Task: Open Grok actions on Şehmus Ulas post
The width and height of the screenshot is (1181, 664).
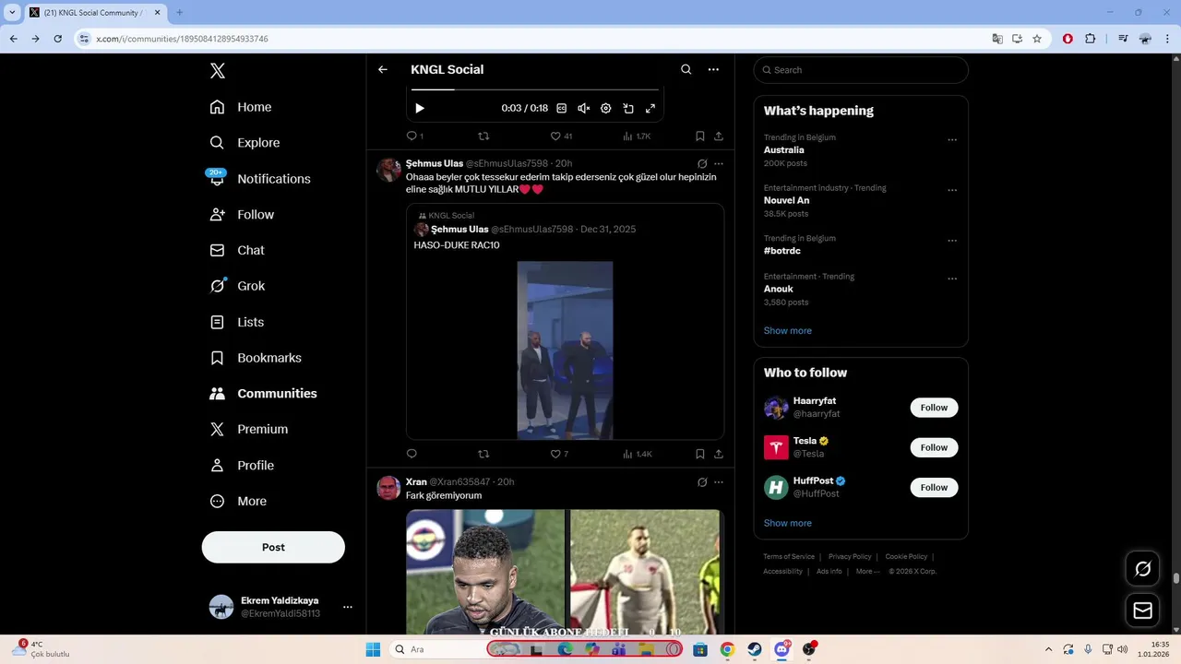Action: 702,163
